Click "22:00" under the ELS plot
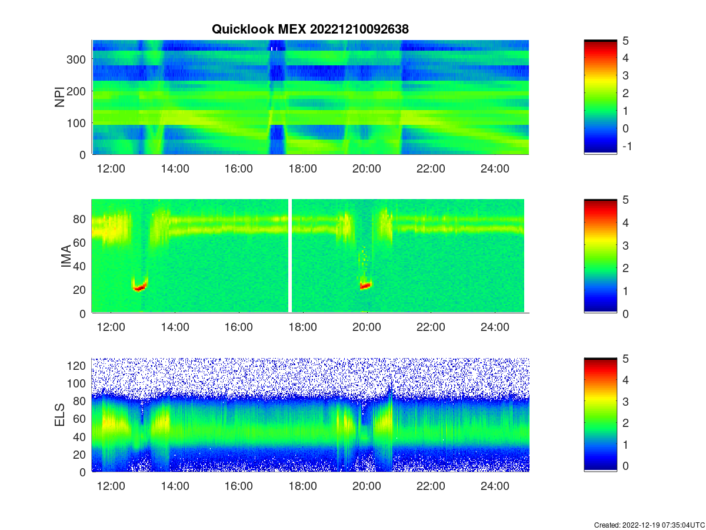This screenshot has height=530, width=706. pyautogui.click(x=431, y=486)
